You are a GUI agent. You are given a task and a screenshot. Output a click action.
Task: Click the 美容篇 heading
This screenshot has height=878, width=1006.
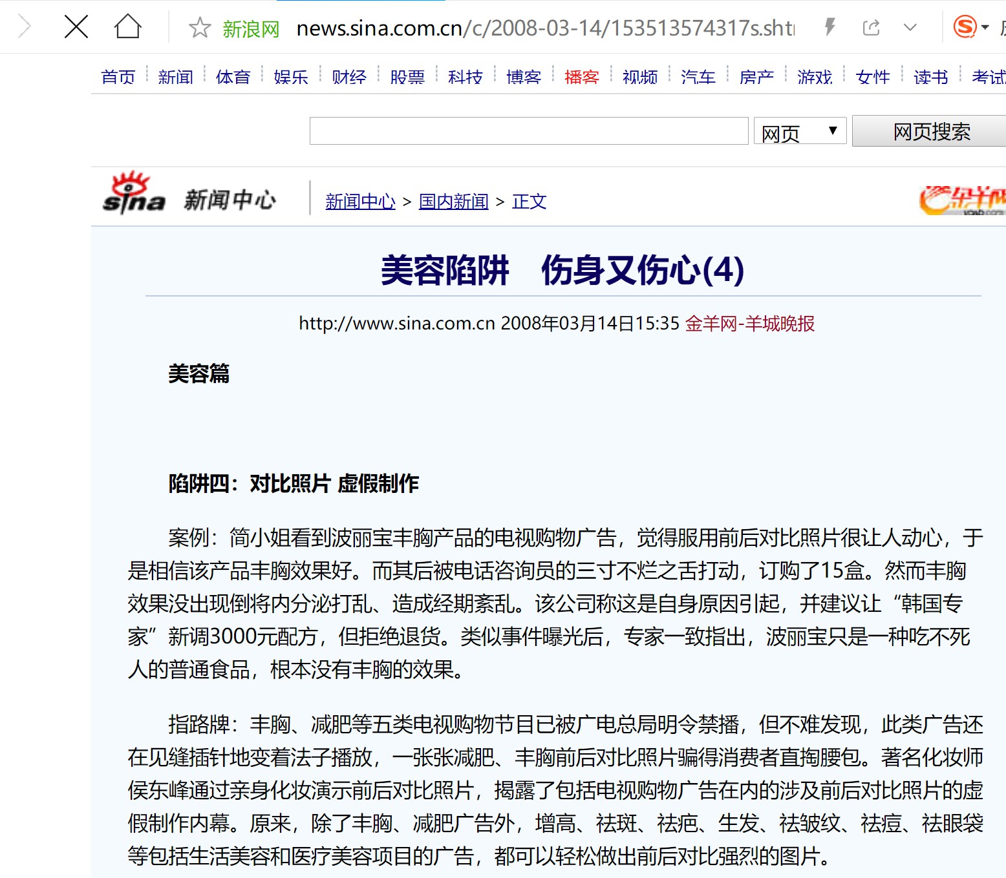point(198,373)
